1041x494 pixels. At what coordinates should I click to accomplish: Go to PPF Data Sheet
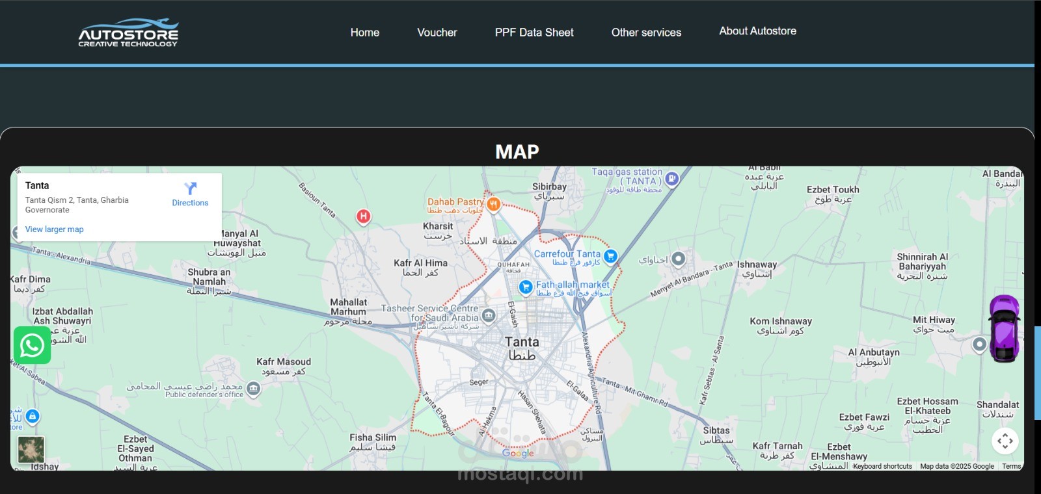point(534,32)
